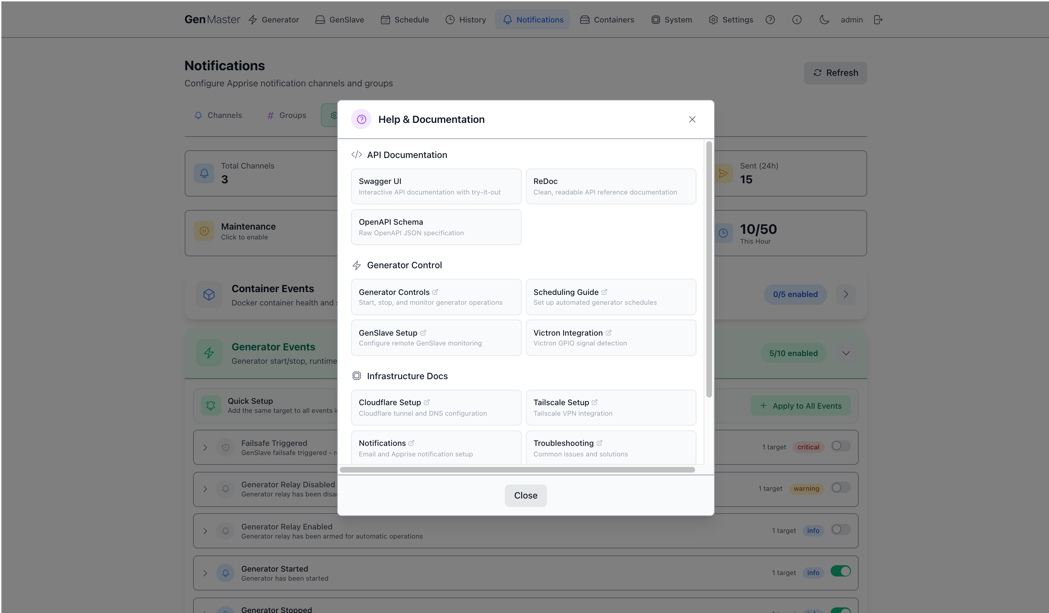
Task: Open the Containers page
Action: [607, 20]
